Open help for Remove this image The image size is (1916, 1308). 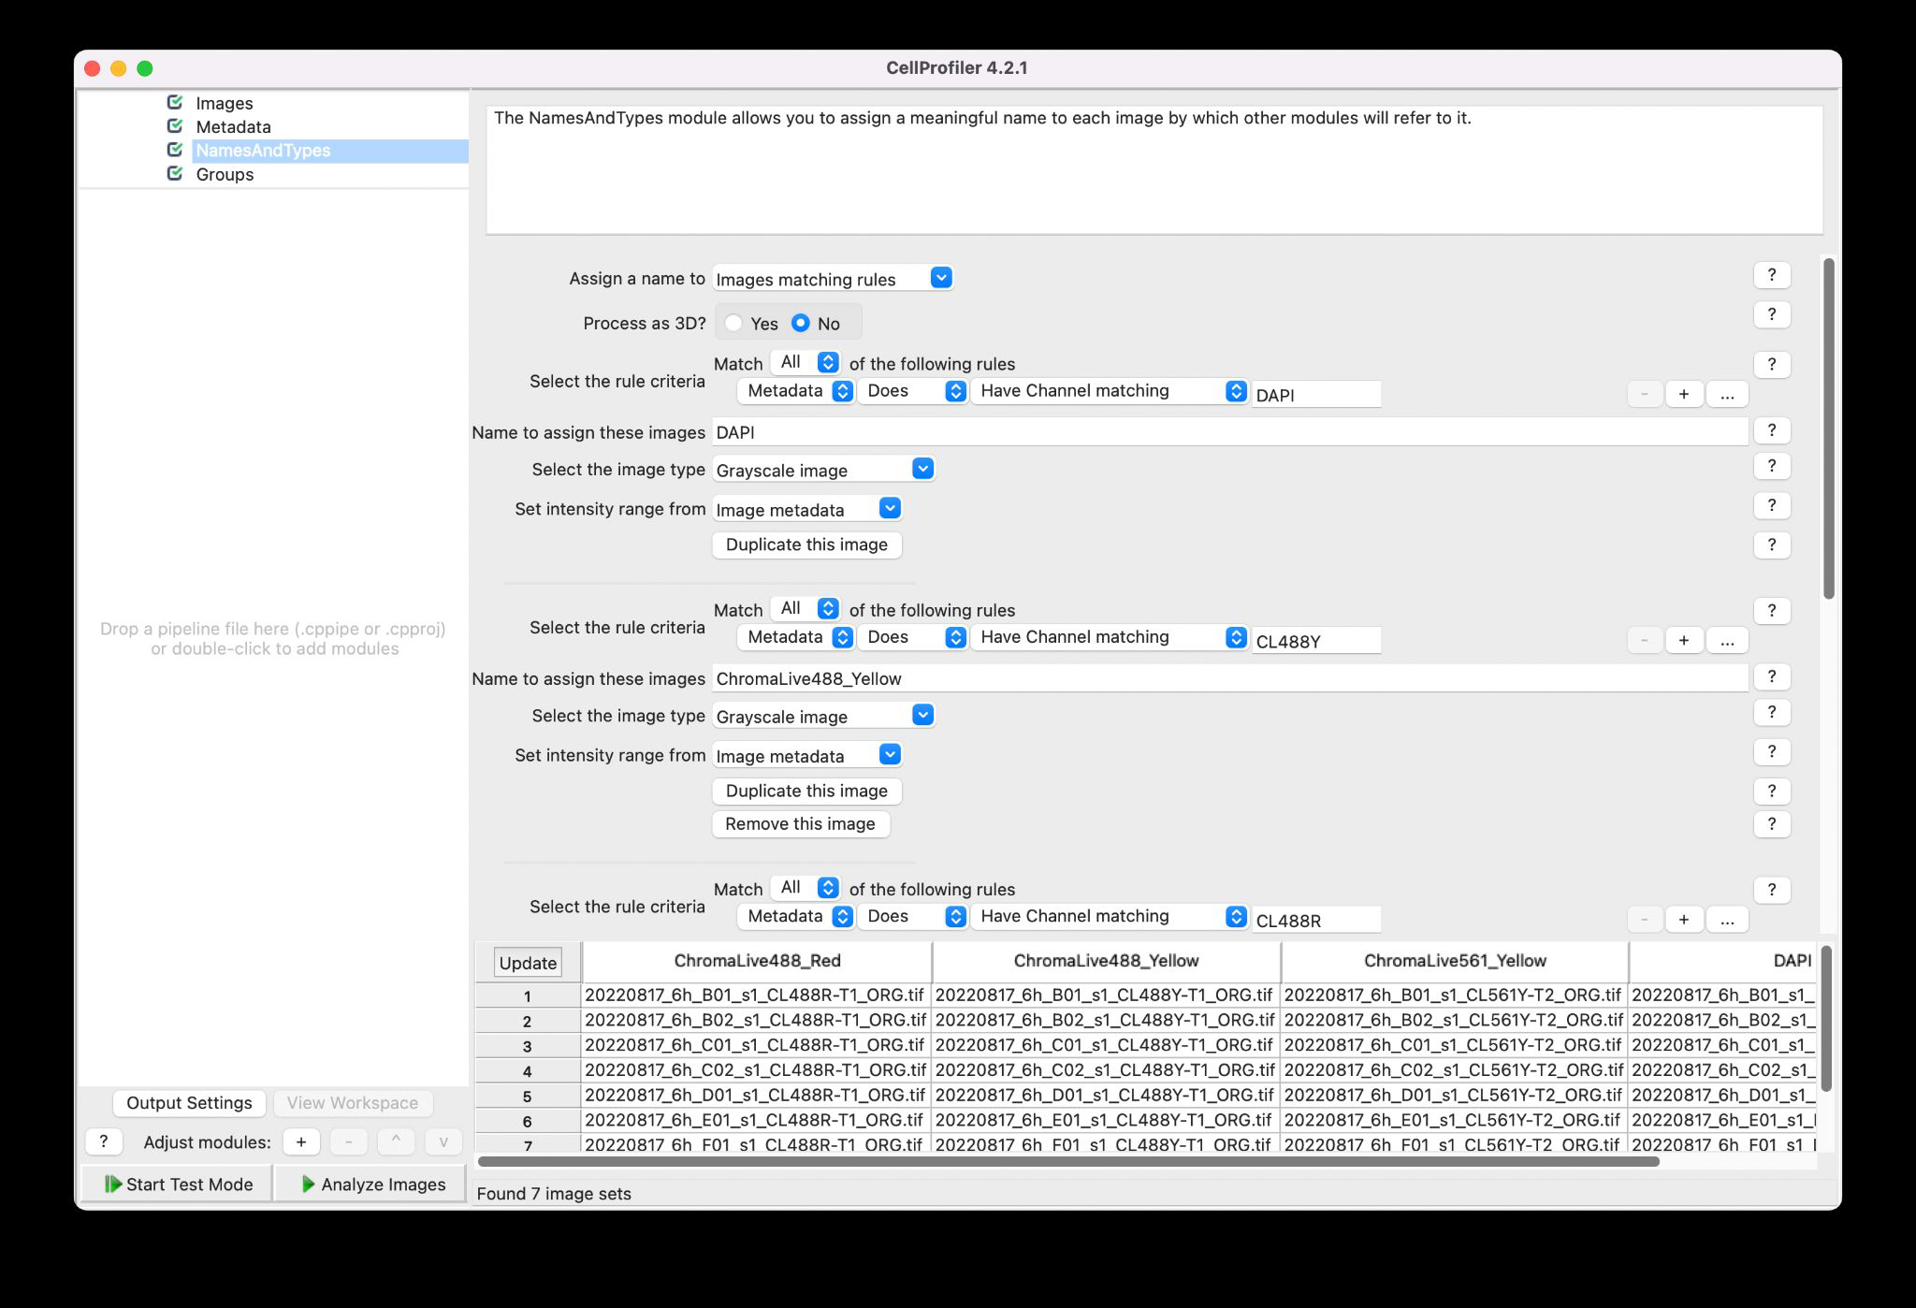pyautogui.click(x=1772, y=823)
